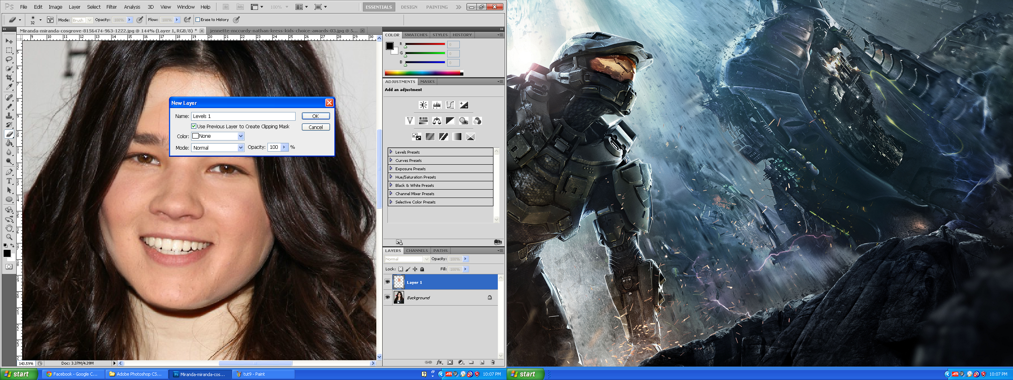Select the Dodge tool

[x=9, y=161]
